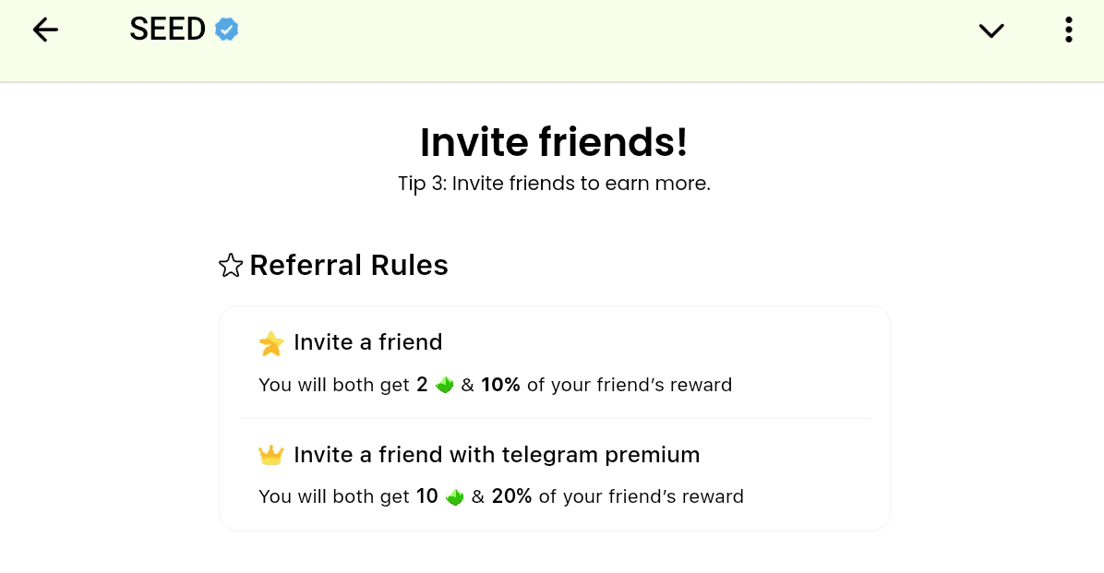Image resolution: width=1104 pixels, height=573 pixels.
Task: Click the blue verified badge next to SEED
Action: pyautogui.click(x=224, y=29)
